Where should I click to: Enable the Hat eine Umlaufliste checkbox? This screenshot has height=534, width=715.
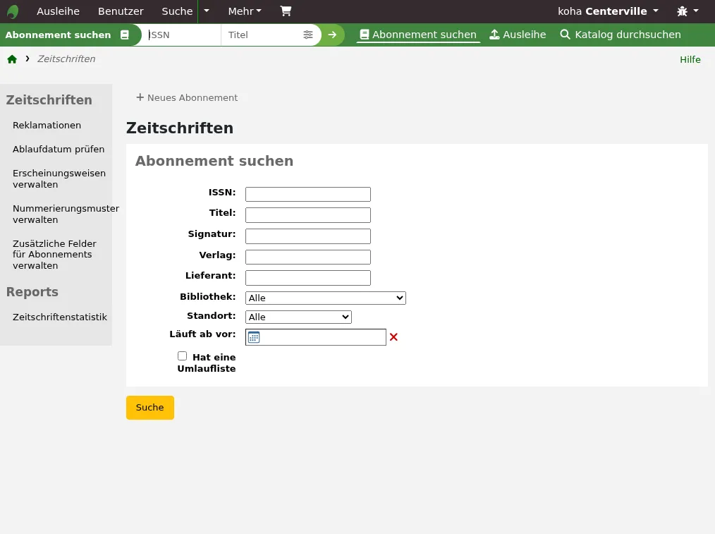(x=183, y=356)
